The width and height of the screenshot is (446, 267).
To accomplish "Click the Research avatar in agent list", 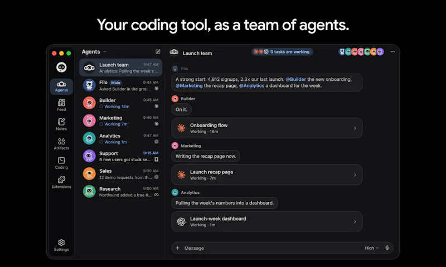I will (89, 192).
